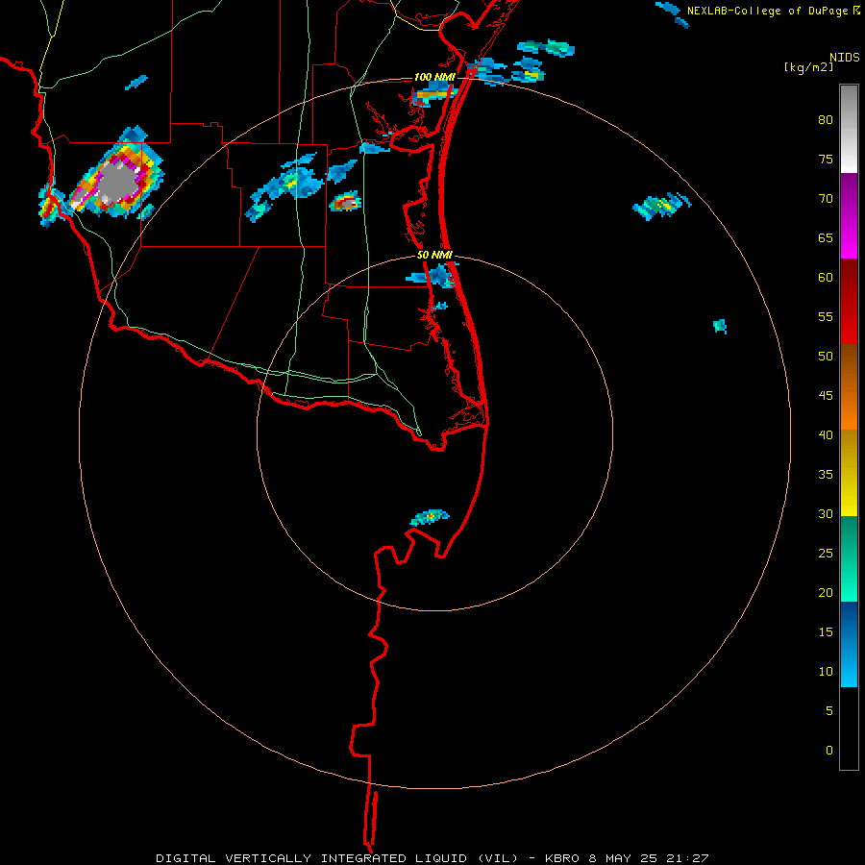Click the small storm echo south of radar
The width and height of the screenshot is (865, 865).
click(430, 517)
